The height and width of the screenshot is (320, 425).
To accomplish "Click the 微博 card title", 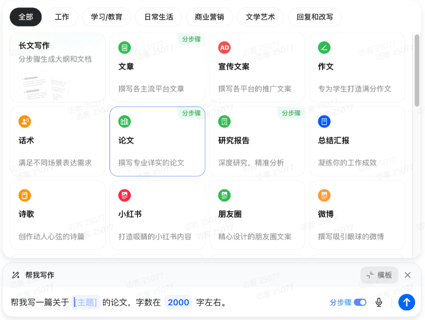I will click(x=326, y=214).
